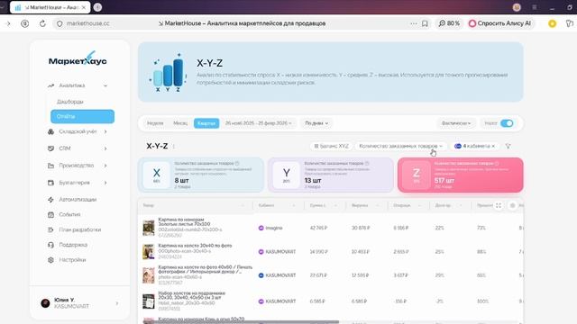Sort by the Выручка column header
The height and width of the screenshot is (324, 577).
click(360, 206)
